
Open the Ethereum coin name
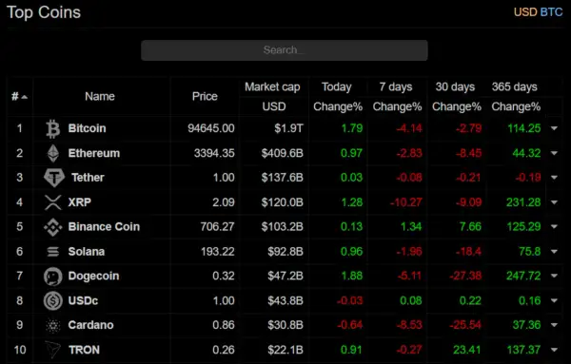[94, 153]
